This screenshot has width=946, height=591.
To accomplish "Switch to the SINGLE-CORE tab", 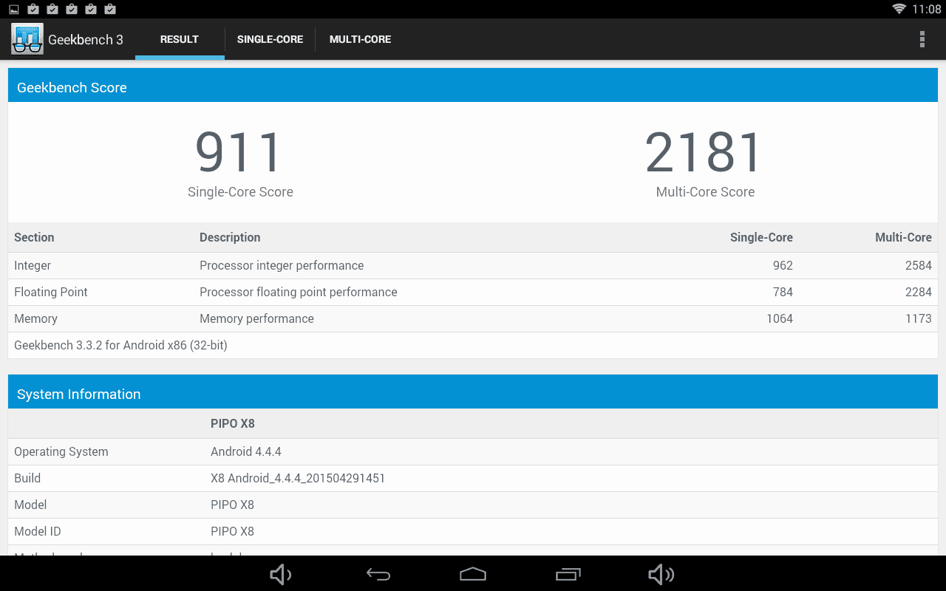I will coord(270,39).
